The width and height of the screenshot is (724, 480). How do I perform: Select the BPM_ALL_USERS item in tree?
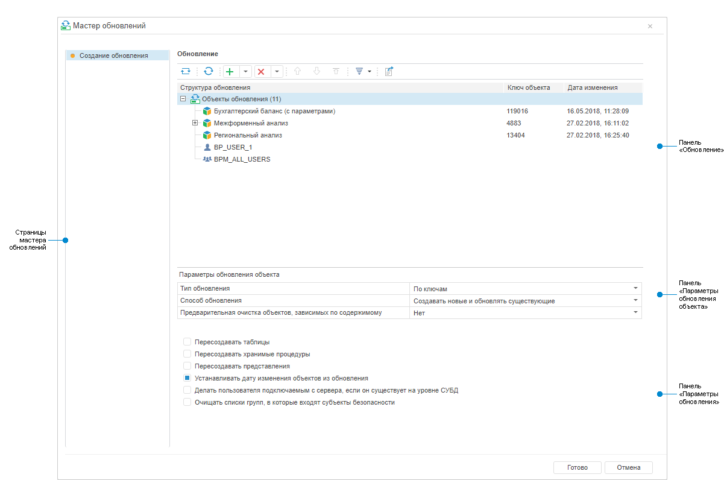pyautogui.click(x=242, y=159)
